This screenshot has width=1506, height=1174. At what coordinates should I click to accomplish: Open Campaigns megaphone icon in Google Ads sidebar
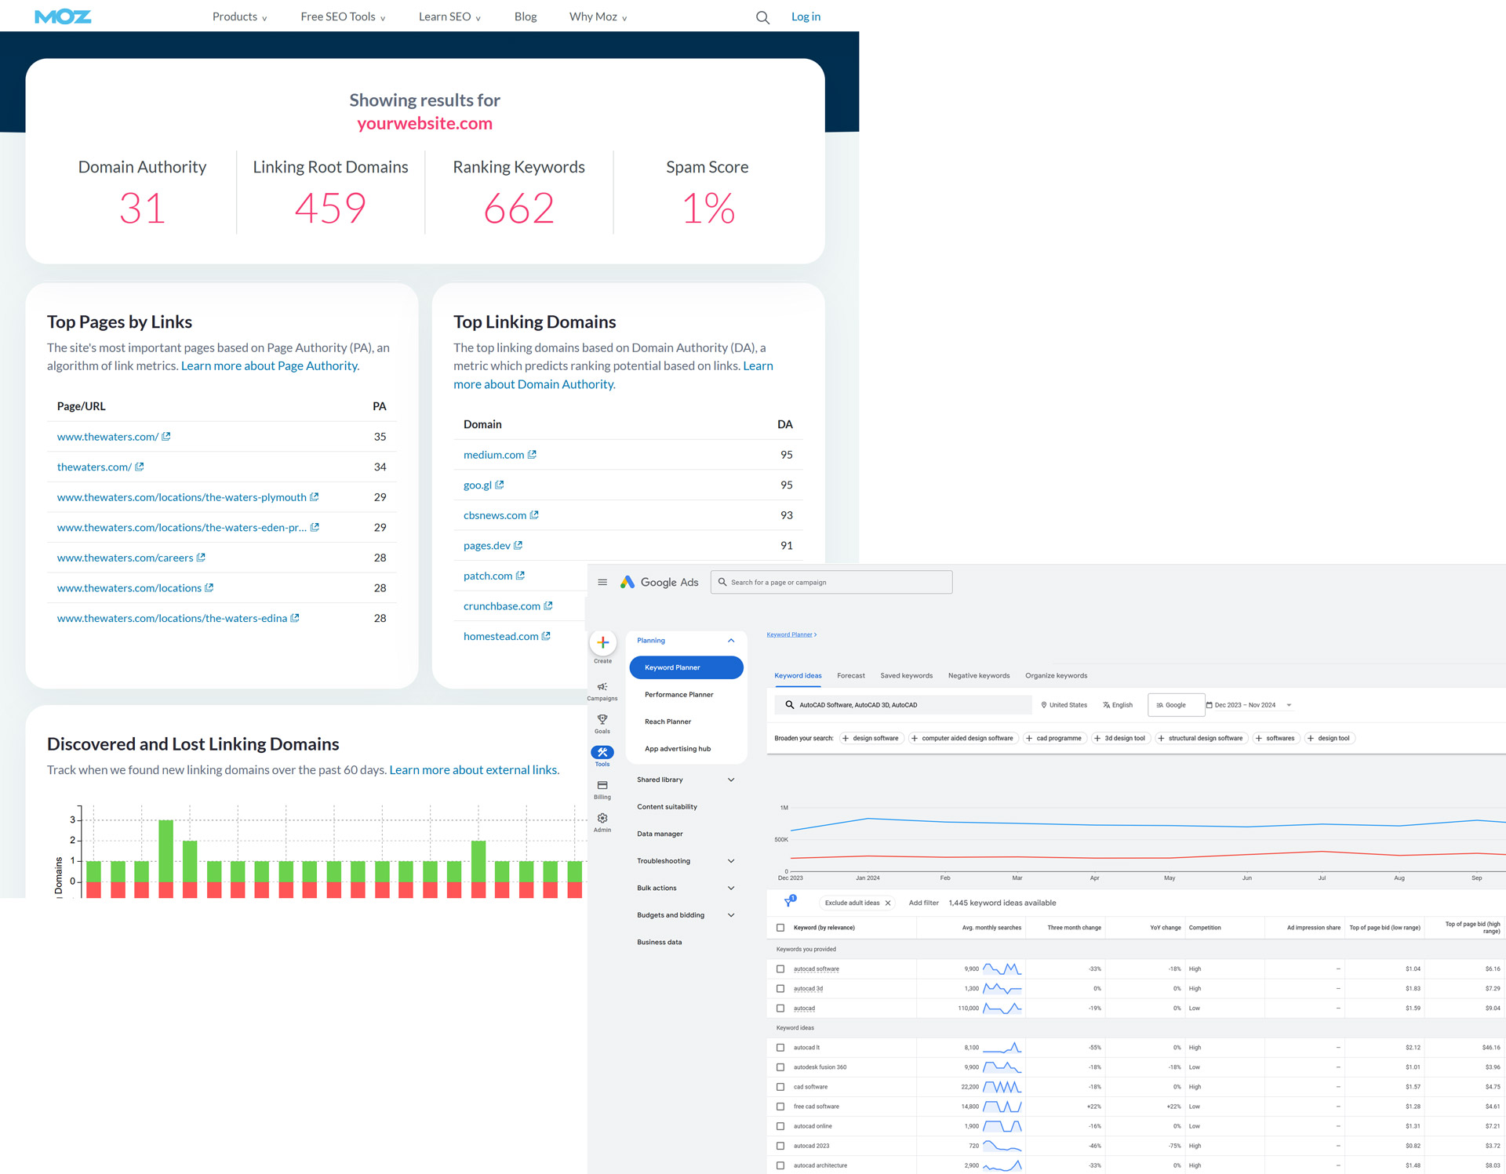602,687
